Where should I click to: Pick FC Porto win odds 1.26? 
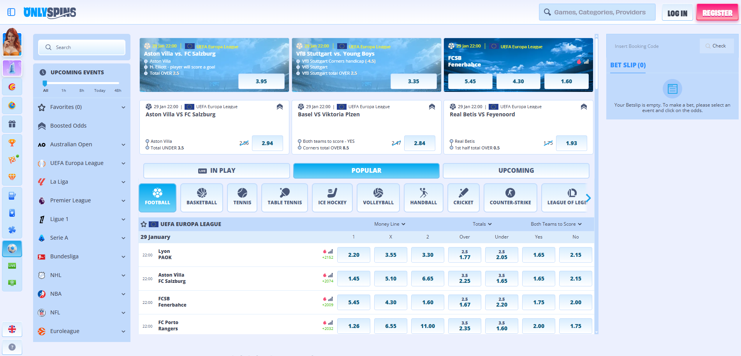pyautogui.click(x=354, y=326)
